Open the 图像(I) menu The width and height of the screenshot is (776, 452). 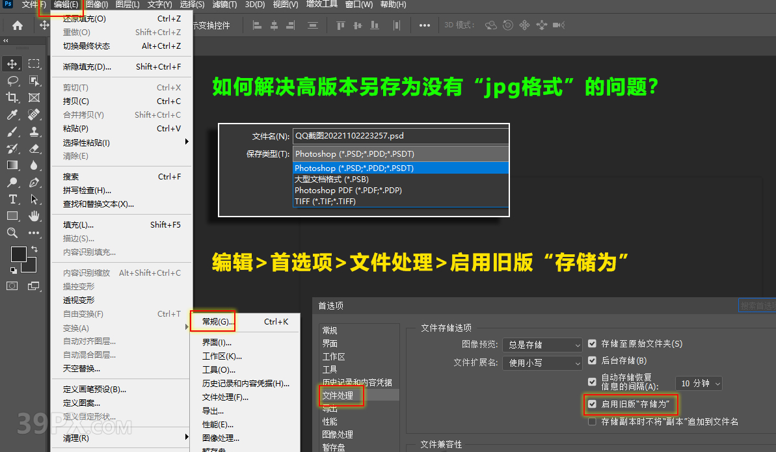97,5
